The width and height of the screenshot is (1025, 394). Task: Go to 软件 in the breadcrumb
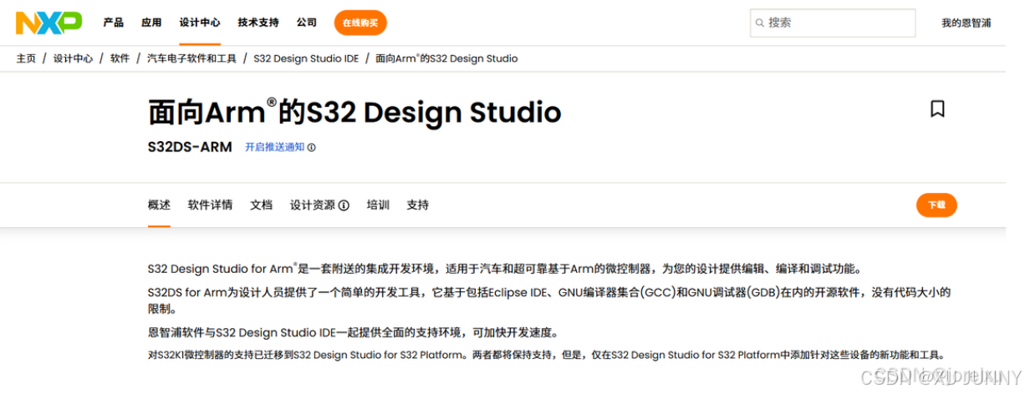point(120,58)
